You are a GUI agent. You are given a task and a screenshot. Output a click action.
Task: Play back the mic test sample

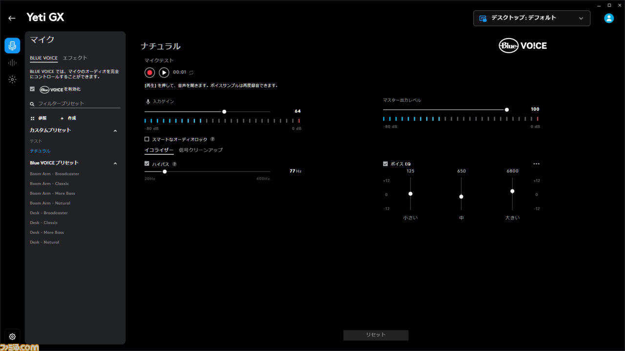coord(164,73)
